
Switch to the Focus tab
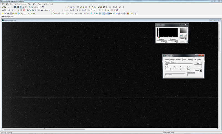click(184, 59)
